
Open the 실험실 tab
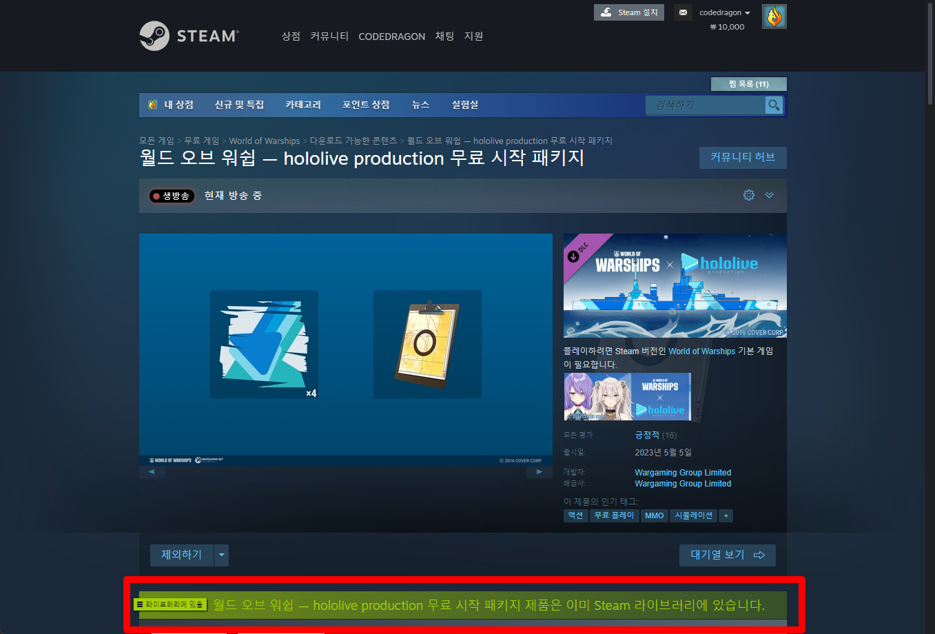click(465, 105)
